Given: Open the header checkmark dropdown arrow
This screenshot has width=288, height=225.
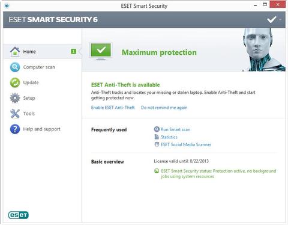Looking at the screenshot, I should pyautogui.click(x=280, y=20).
